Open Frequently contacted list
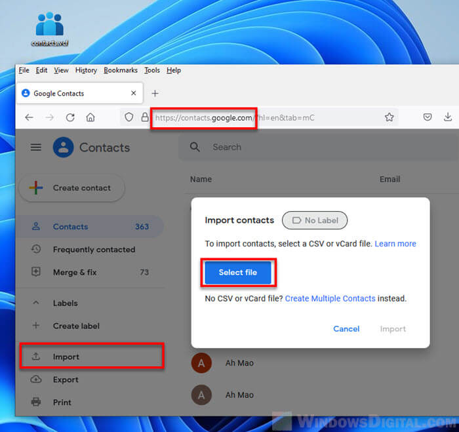 pos(90,249)
